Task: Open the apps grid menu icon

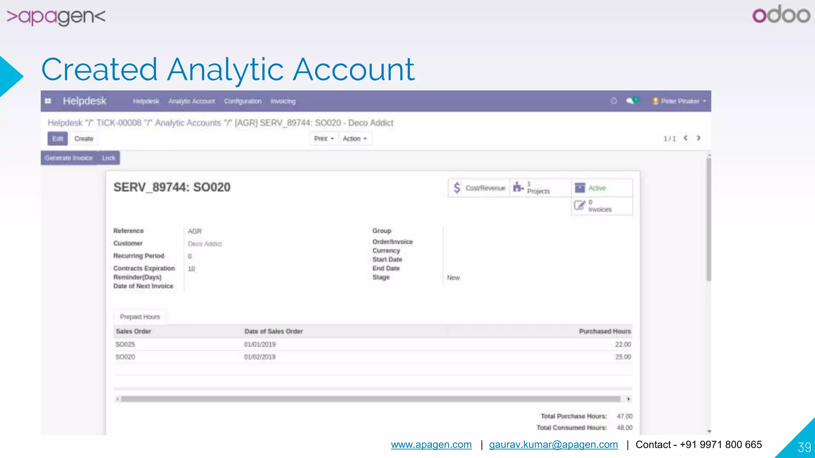Action: 48,101
